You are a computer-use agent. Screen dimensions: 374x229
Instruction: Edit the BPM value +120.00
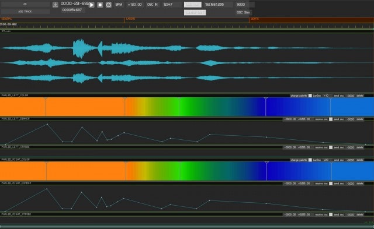(x=135, y=5)
